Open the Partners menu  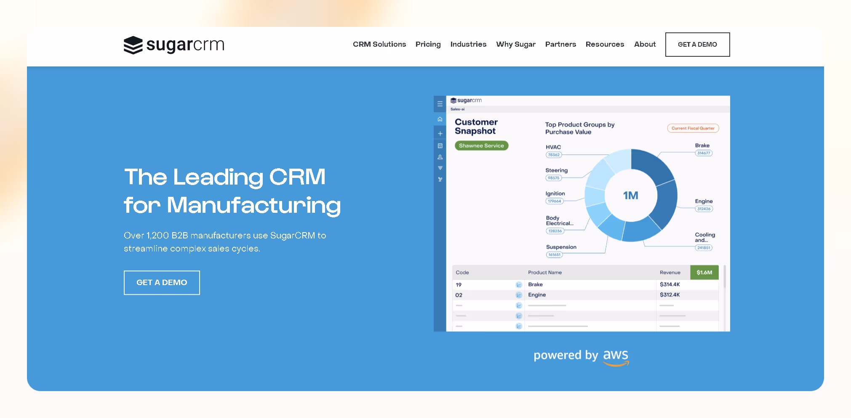[x=560, y=44]
